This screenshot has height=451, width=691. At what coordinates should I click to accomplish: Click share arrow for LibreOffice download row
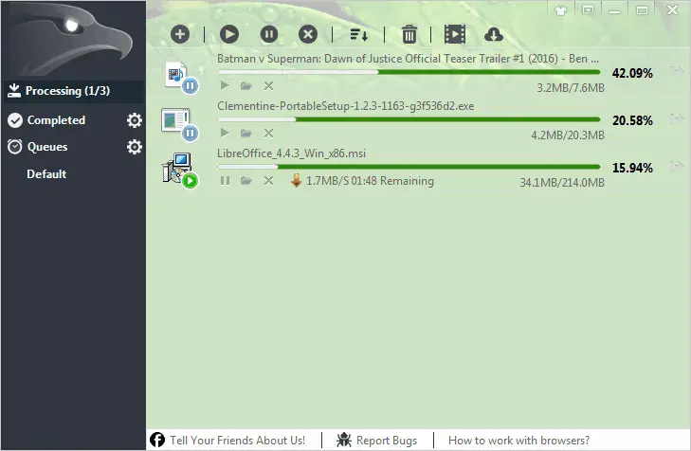(676, 166)
